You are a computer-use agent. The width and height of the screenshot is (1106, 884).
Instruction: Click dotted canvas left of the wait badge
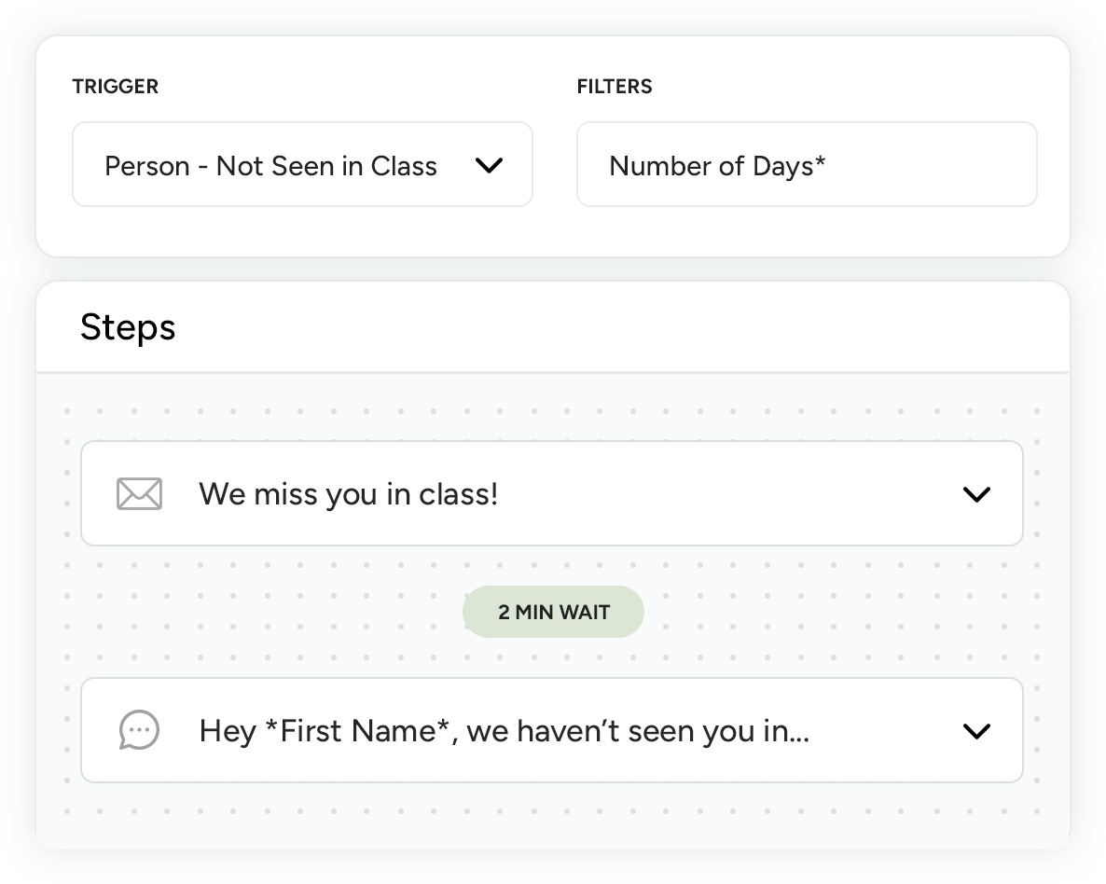point(280,612)
